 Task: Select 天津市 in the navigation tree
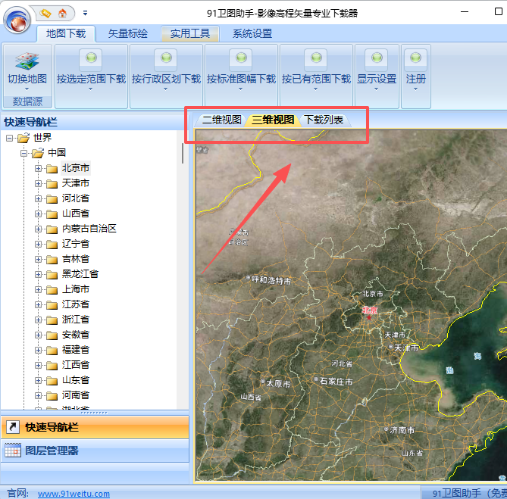[76, 183]
